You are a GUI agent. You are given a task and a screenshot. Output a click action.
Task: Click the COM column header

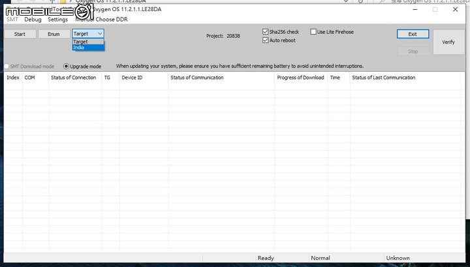[35, 78]
